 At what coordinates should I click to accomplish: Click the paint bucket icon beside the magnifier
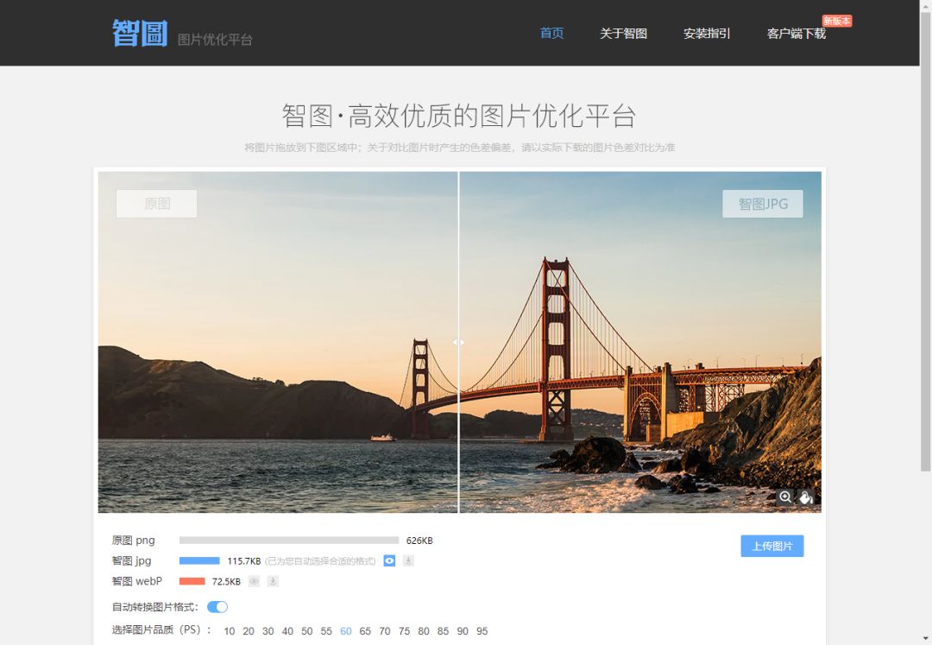(806, 496)
